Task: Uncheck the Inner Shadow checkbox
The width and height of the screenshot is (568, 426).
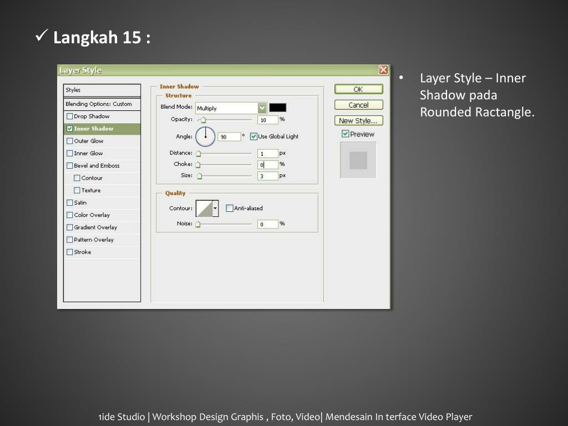Action: click(69, 129)
